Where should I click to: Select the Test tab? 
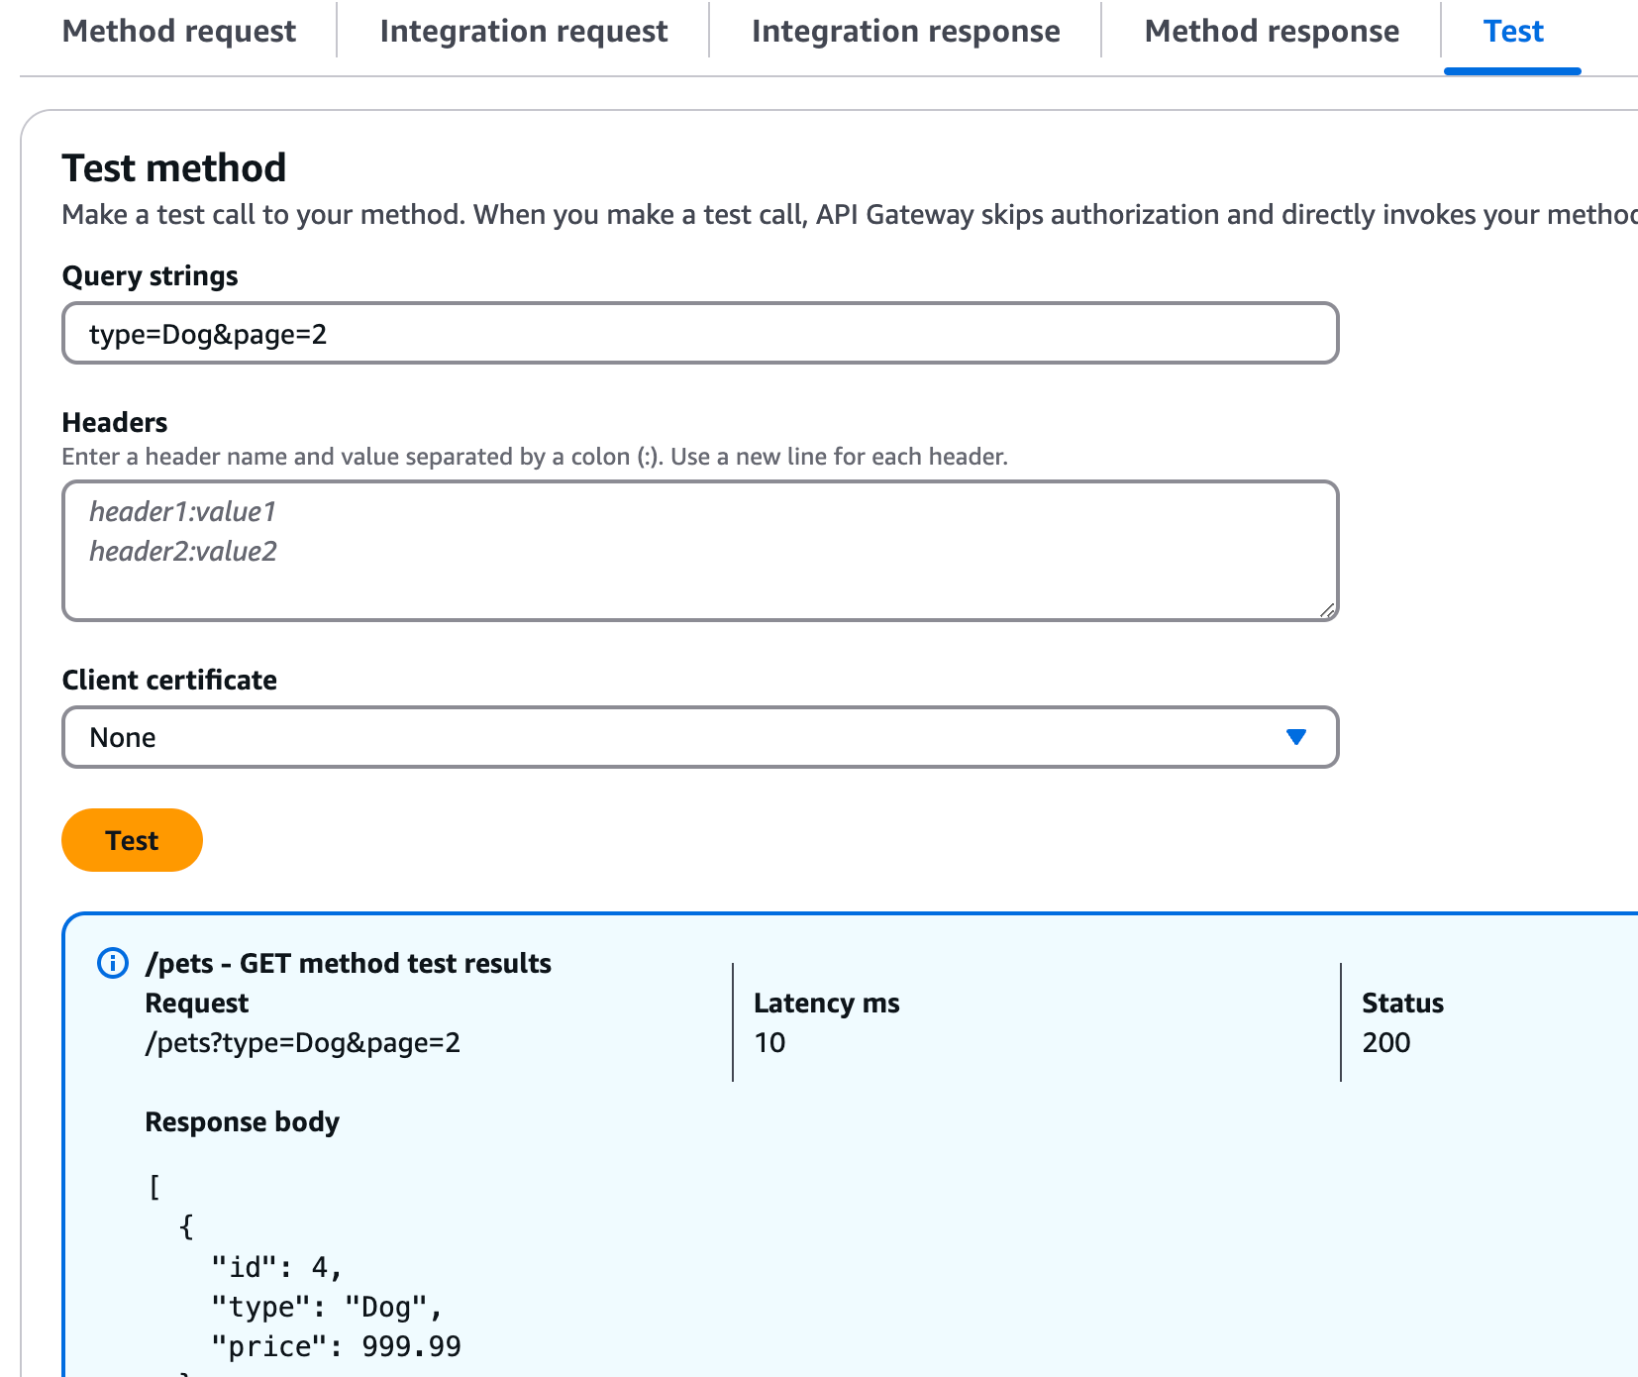(x=1512, y=31)
